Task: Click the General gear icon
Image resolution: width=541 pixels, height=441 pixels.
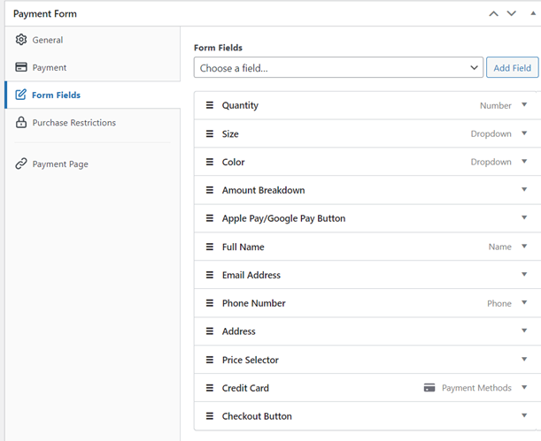Action: click(21, 40)
